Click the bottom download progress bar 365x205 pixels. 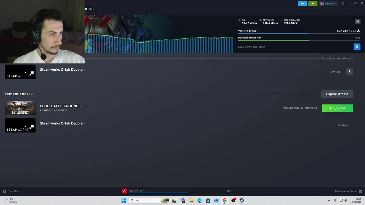[x=180, y=193]
